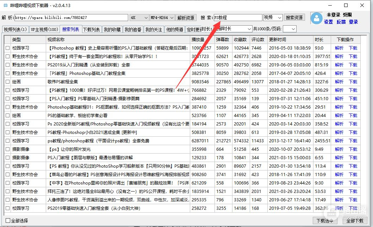
Task: Enable the 全部选择 checkbox
Action: click(x=8, y=221)
